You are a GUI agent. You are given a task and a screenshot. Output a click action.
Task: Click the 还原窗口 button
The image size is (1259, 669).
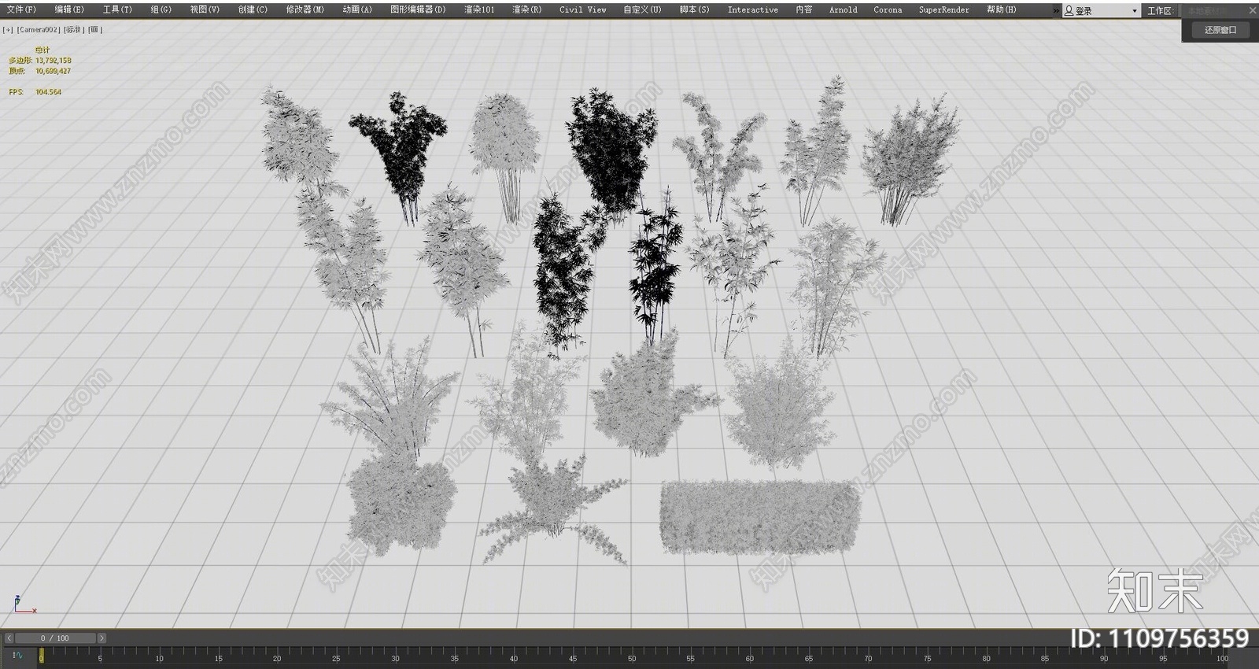(x=1220, y=30)
